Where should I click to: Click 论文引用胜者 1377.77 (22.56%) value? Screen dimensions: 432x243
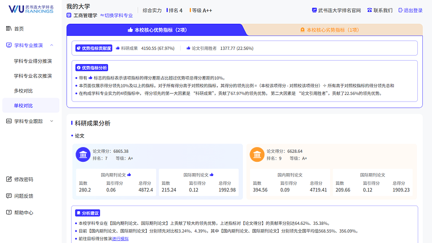(x=236, y=48)
